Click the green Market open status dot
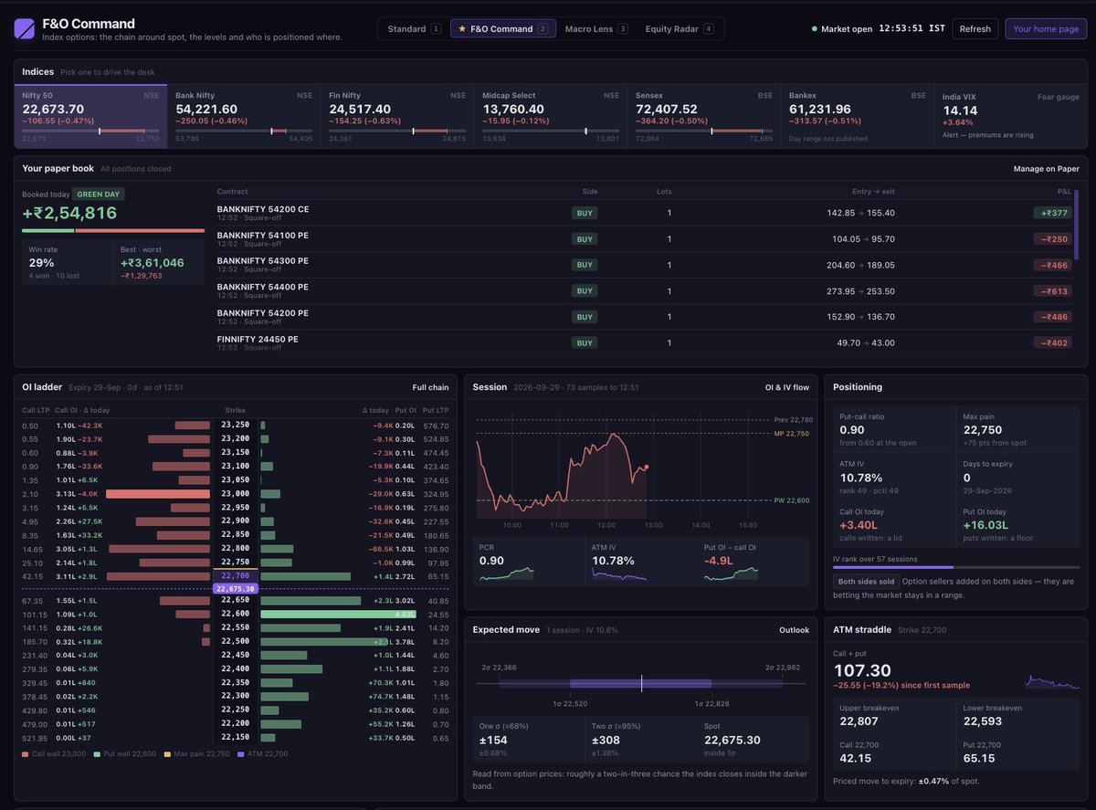Screen dimensions: 1096x810 point(815,29)
